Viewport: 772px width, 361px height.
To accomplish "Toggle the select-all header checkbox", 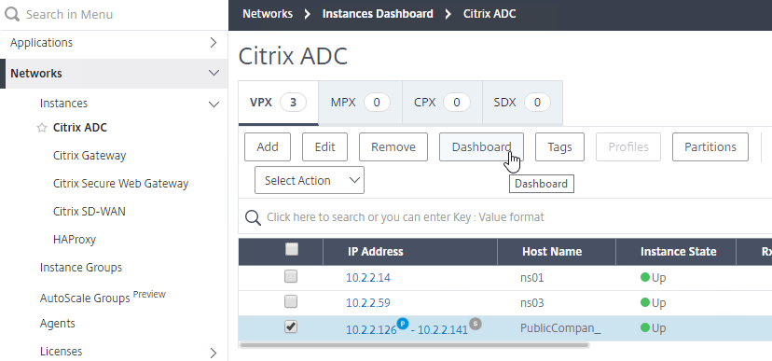I will (x=292, y=250).
